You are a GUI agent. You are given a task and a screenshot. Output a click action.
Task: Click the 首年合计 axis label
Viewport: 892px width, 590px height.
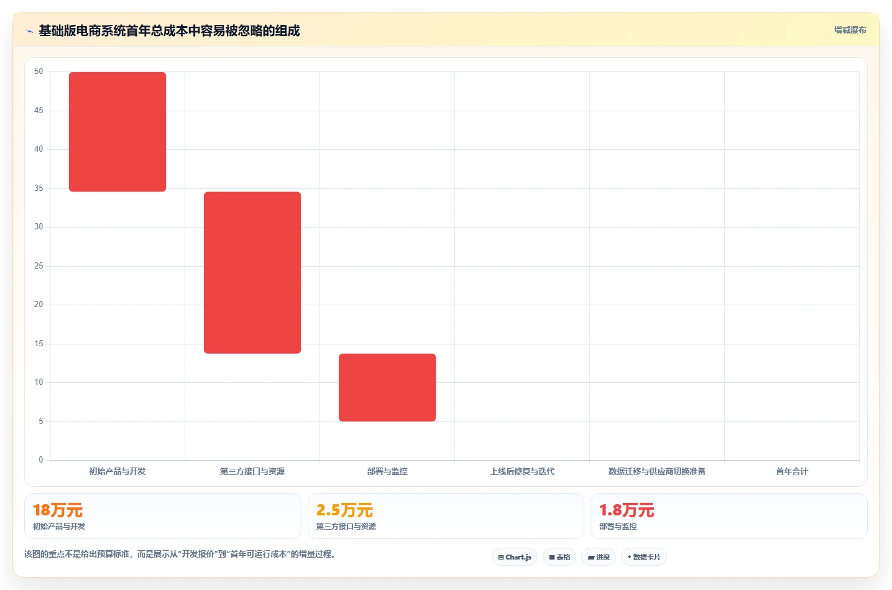[792, 471]
